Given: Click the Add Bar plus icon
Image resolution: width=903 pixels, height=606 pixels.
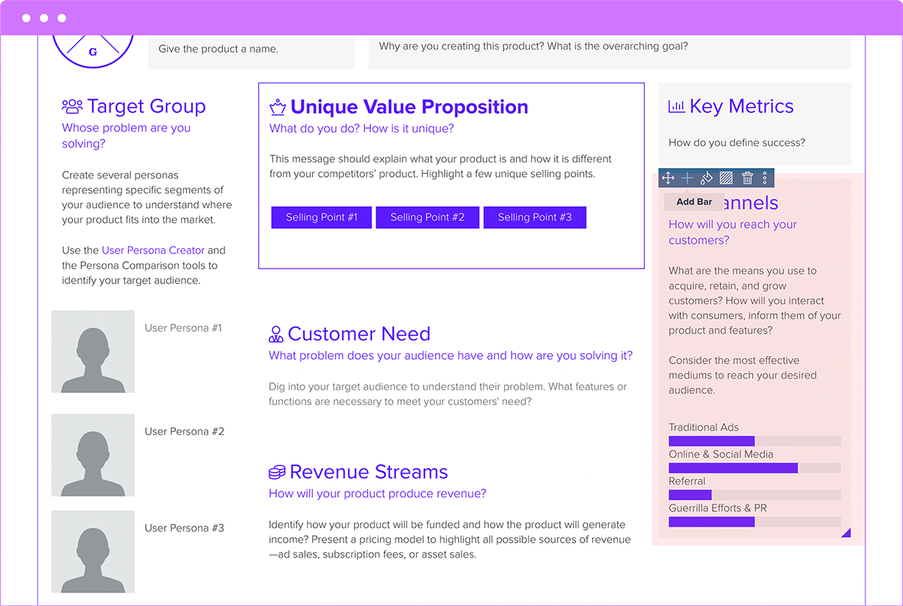Looking at the screenshot, I should 687,178.
